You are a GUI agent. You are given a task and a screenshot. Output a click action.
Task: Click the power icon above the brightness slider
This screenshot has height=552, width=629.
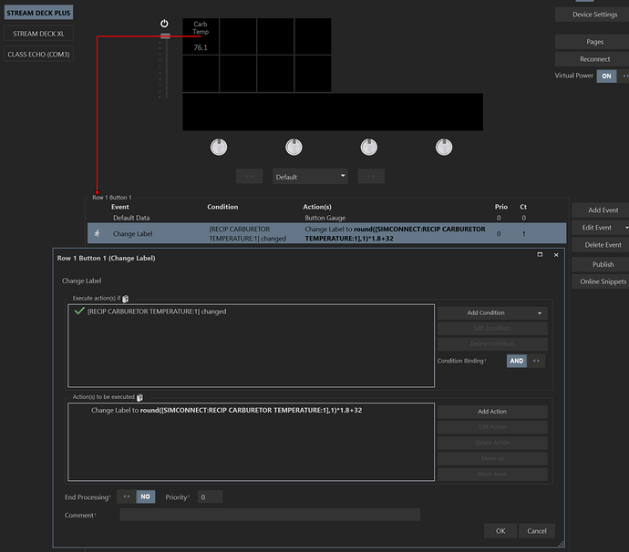164,24
